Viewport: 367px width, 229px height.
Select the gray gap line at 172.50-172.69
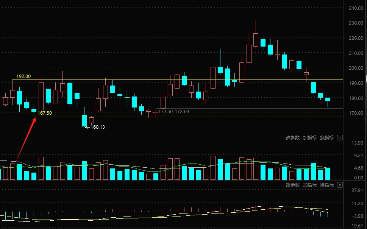[250, 108]
